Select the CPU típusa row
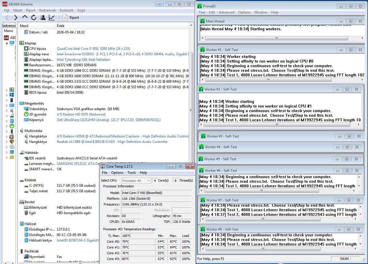 104,49
